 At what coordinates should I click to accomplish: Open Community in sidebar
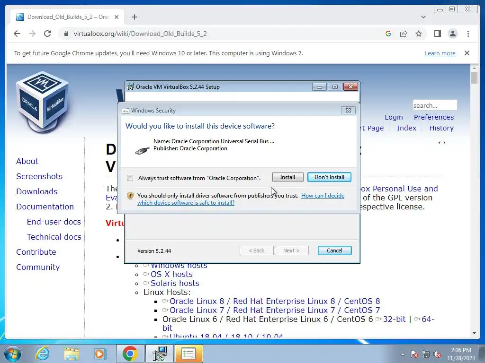pos(38,267)
